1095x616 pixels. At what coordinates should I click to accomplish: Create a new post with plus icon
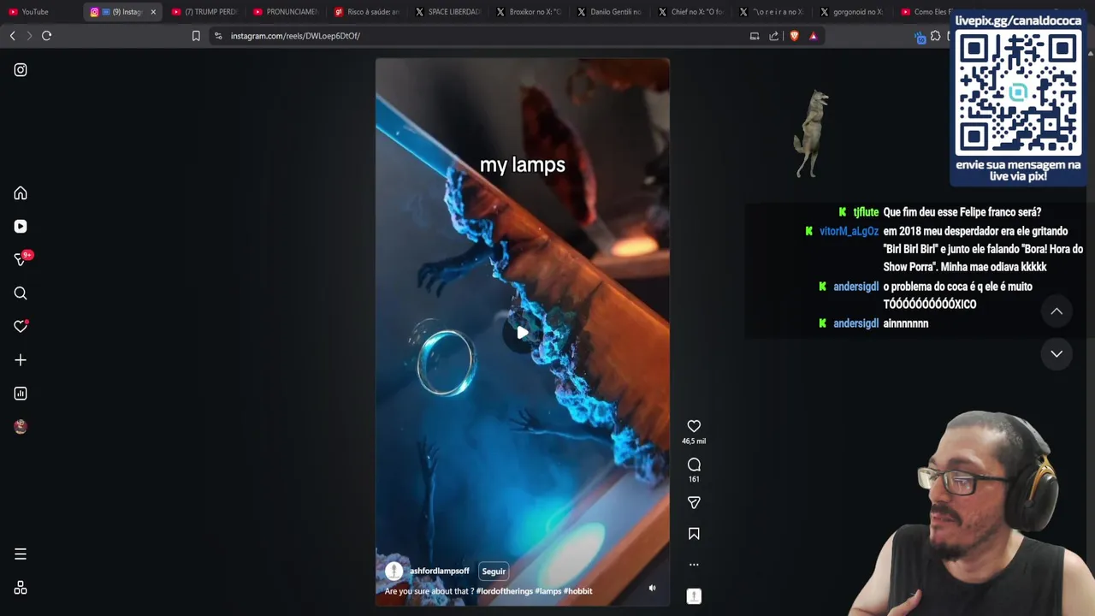(21, 360)
